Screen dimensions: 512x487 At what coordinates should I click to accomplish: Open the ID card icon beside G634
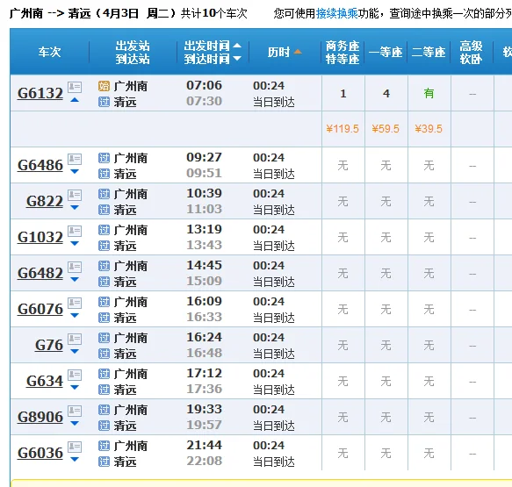75,375
